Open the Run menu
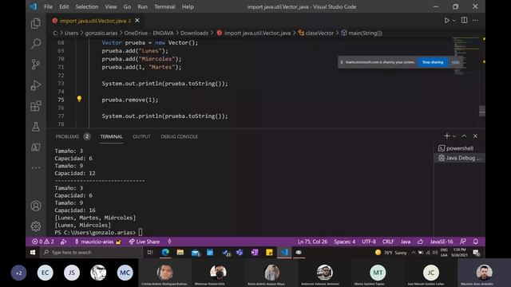 click(142, 6)
